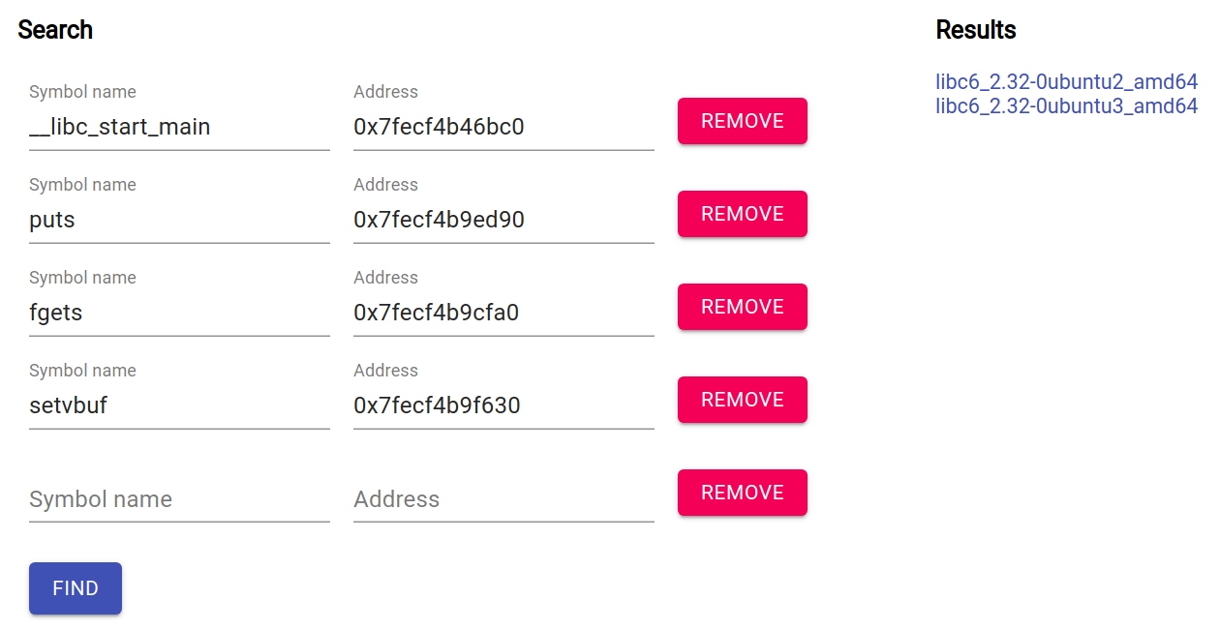Remove the setvbuf symbol row
The image size is (1220, 630).
(743, 400)
